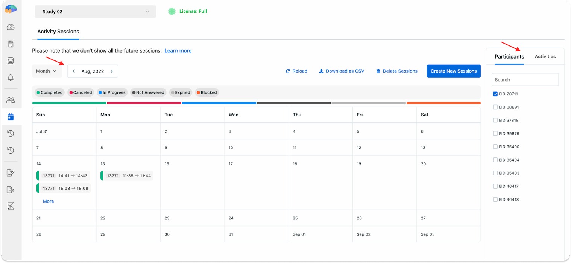Open the participants people icon in sidebar
Screen dimensions: 571x263
tap(11, 100)
